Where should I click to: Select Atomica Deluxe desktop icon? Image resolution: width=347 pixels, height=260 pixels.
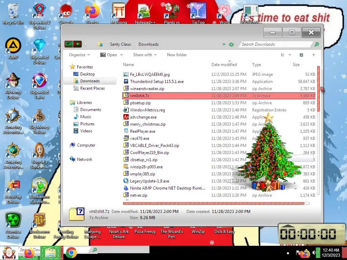coord(13,225)
